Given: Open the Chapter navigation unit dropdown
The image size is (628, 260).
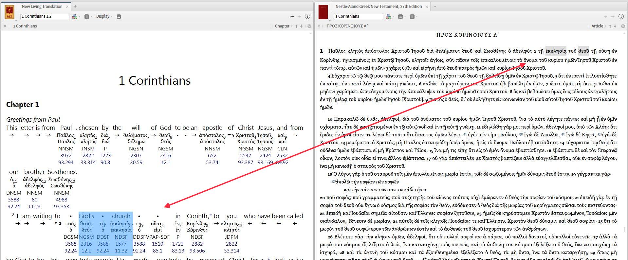Looking at the screenshot, I should 284,26.
